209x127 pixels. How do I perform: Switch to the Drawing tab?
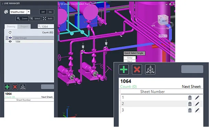tap(11, 26)
